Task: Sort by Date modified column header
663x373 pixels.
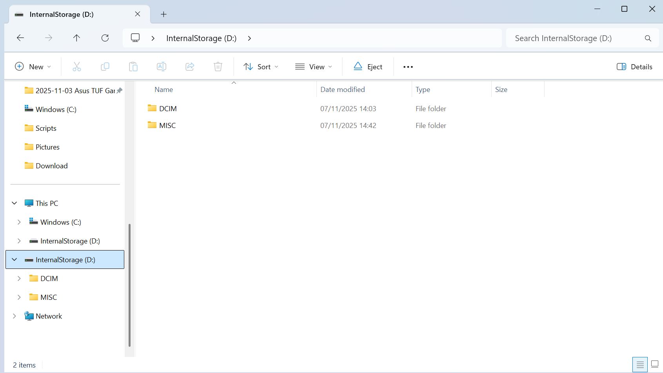Action: [342, 90]
